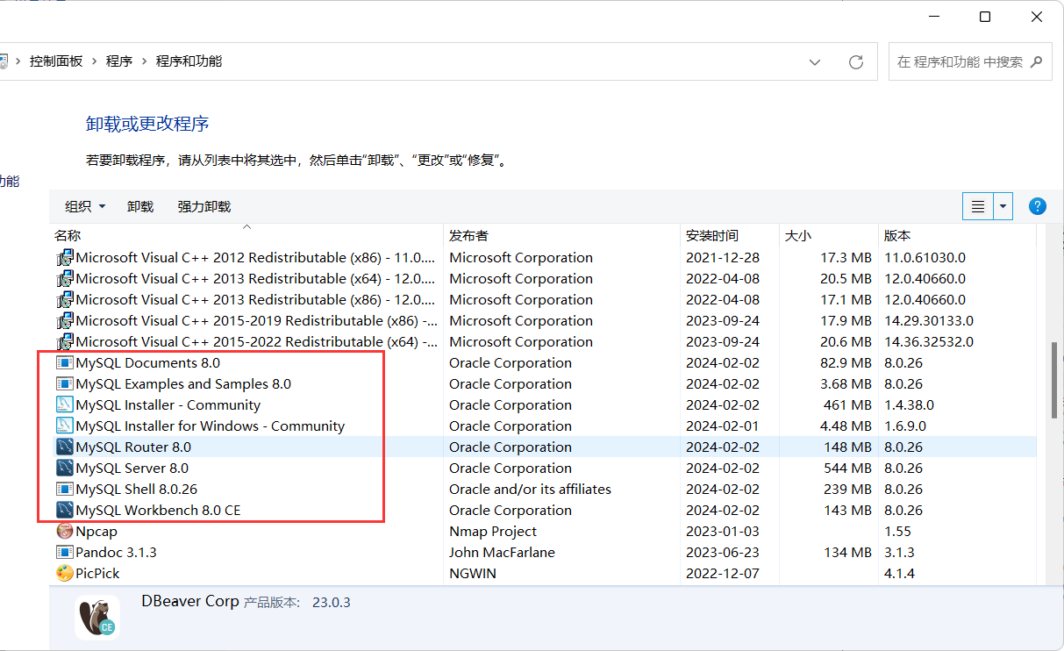Click the Pandoc 3.1.3 program icon

pos(64,552)
